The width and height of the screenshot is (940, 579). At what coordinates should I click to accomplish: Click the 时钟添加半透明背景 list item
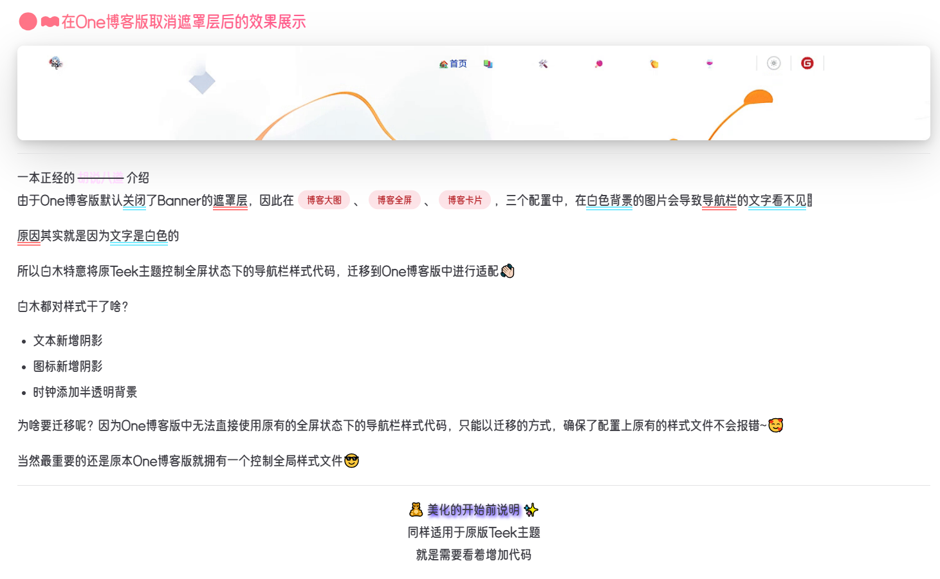pyautogui.click(x=85, y=392)
